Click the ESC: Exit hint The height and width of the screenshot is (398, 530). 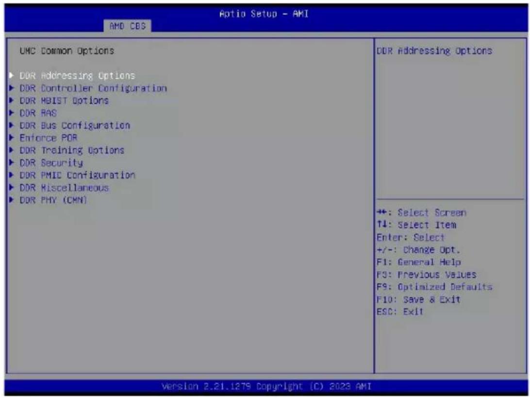[x=400, y=312]
